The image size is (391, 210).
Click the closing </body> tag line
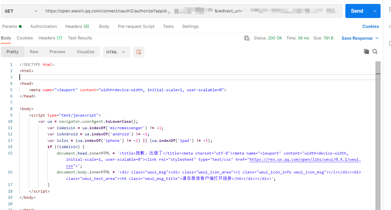(x=28, y=197)
